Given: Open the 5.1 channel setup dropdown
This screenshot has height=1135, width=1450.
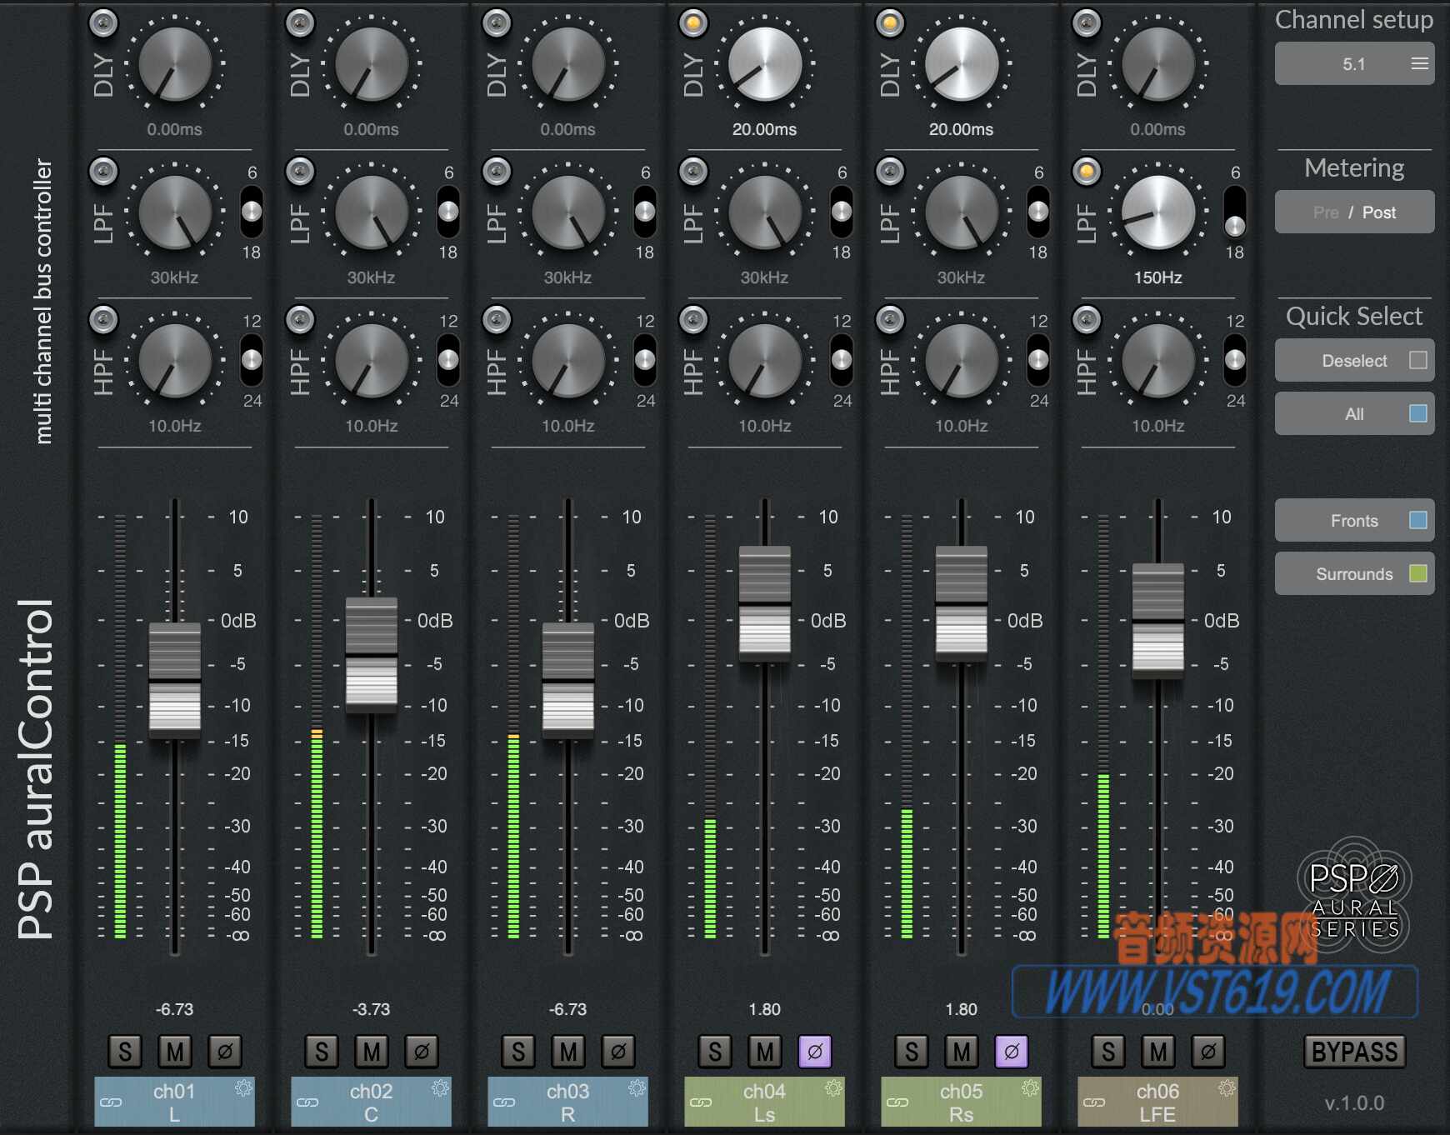Looking at the screenshot, I should [x=1354, y=63].
